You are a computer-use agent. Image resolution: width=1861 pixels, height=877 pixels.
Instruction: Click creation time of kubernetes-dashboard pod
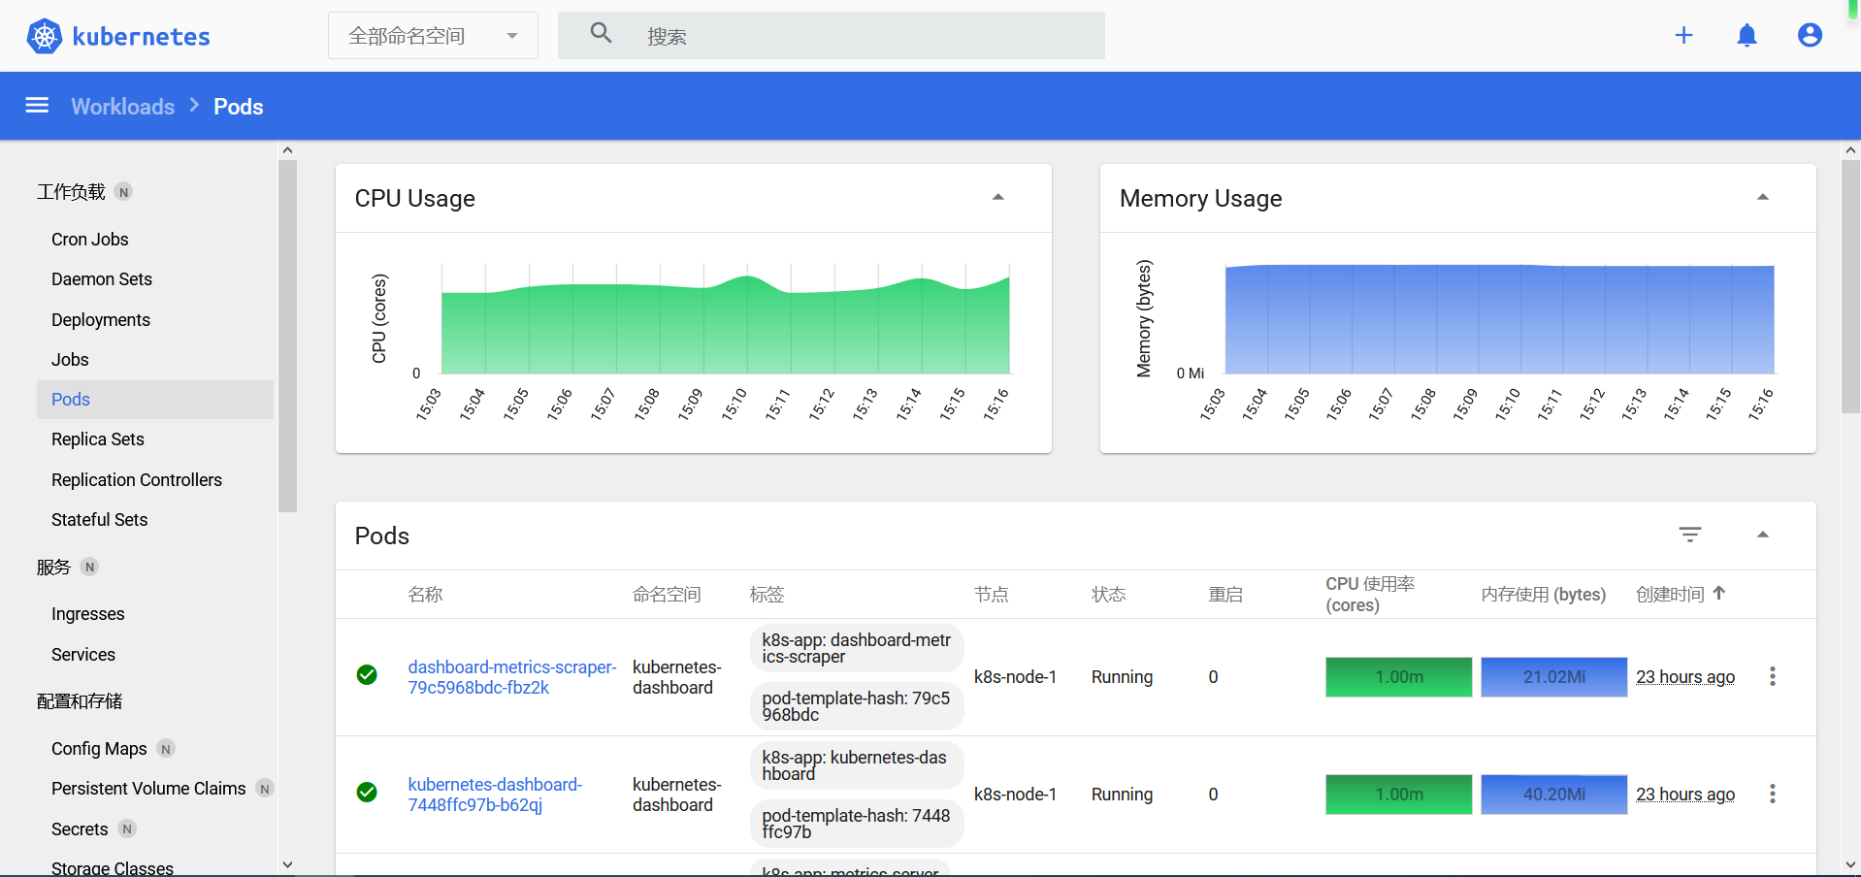(x=1685, y=795)
